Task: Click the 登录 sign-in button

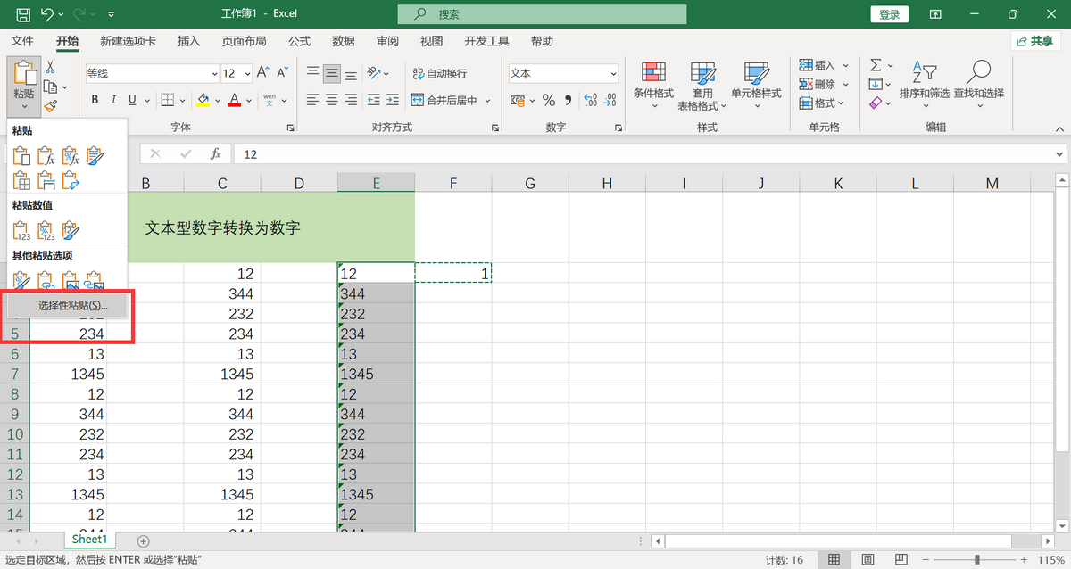Action: [x=889, y=14]
